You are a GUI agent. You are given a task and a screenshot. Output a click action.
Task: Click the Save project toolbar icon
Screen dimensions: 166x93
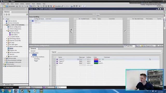pos(7,6)
